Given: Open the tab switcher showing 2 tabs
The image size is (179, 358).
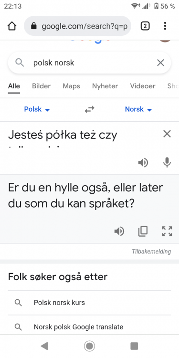Looking at the screenshot, I should 145,26.
